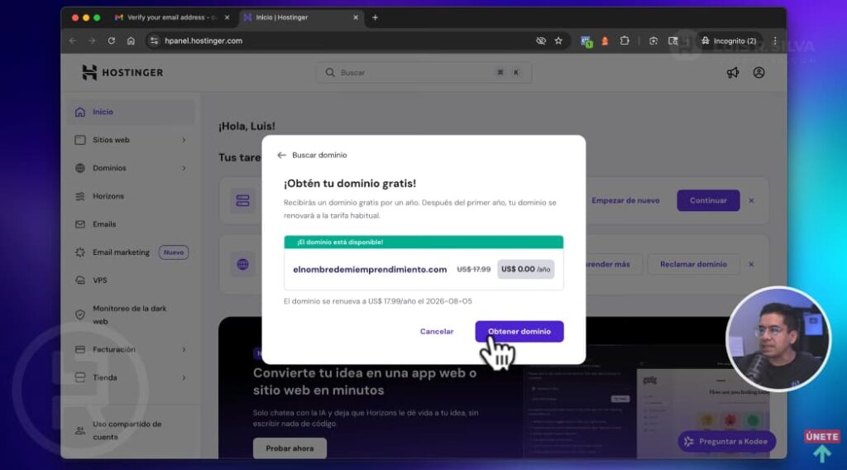
Task: Click the Dominios globe icon in the sidebar
Action: 80,168
